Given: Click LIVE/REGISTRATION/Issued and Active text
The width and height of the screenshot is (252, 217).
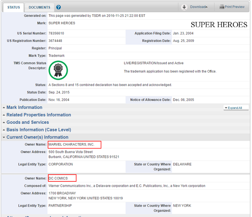Looking at the screenshot, I should pyautogui.click(x=153, y=63).
